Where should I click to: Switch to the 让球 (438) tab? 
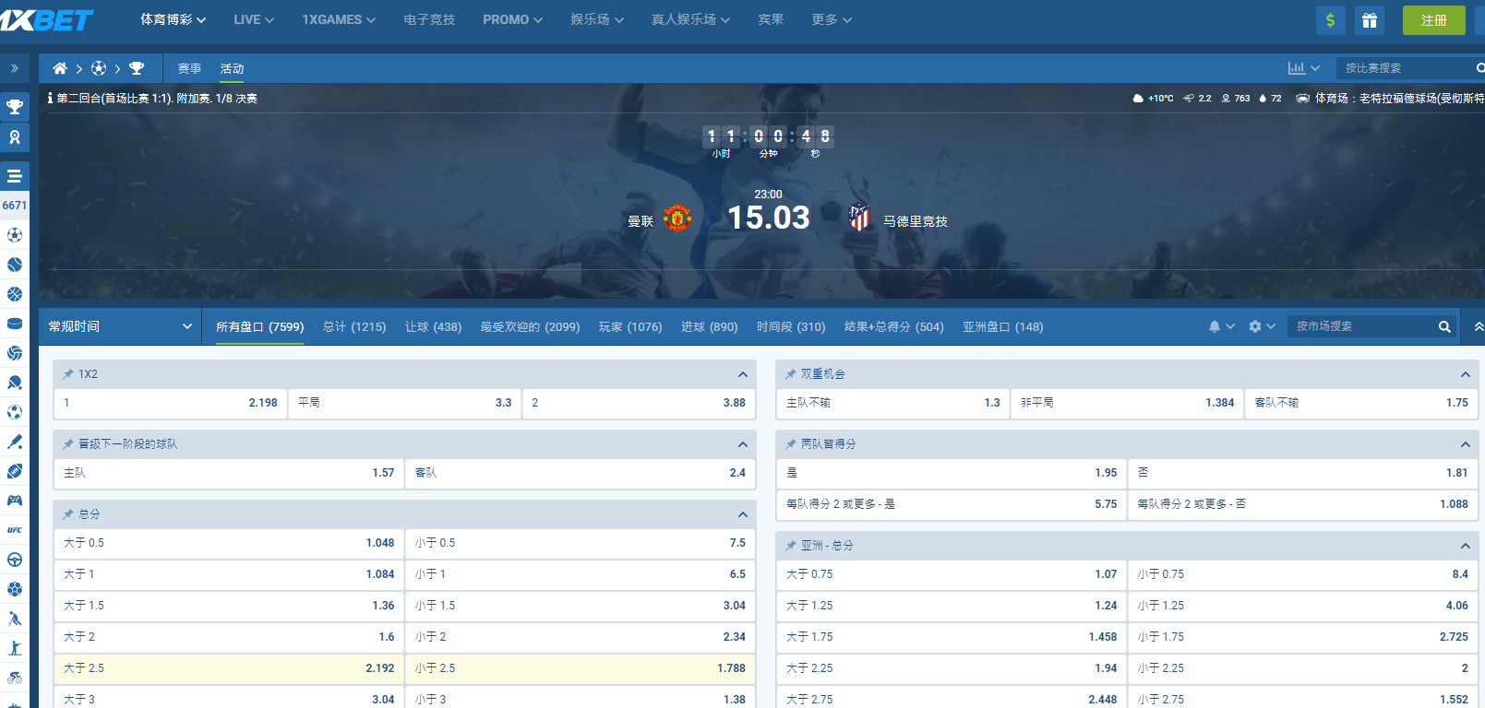click(x=433, y=326)
